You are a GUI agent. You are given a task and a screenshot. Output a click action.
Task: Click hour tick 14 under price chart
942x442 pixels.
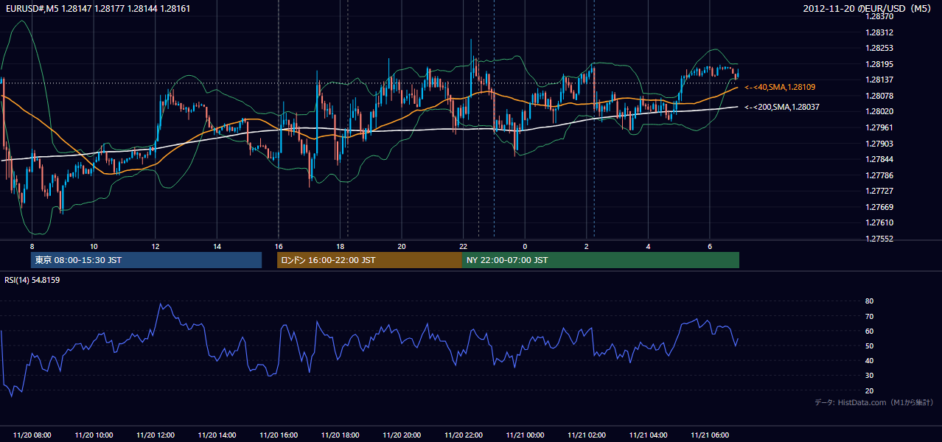tap(217, 246)
